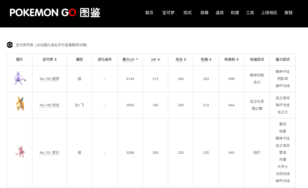Viewport: 308px width, 188px height.
Task: Open the 勋章 navigation item
Action: coord(205,13)
